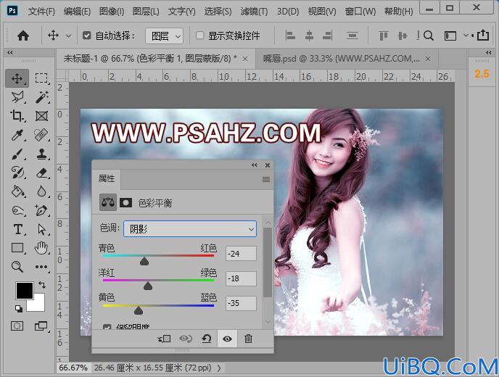Open the Auto-Select 图层 dropdown
This screenshot has width=499, height=377.
[x=164, y=36]
